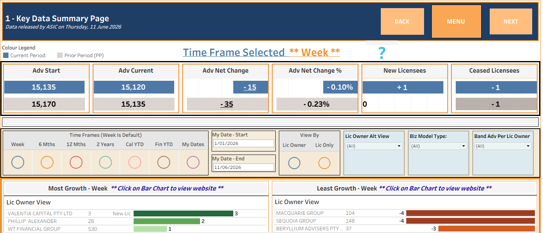Click the Time Frame Selected heading link
The image size is (543, 233).
pos(234,53)
